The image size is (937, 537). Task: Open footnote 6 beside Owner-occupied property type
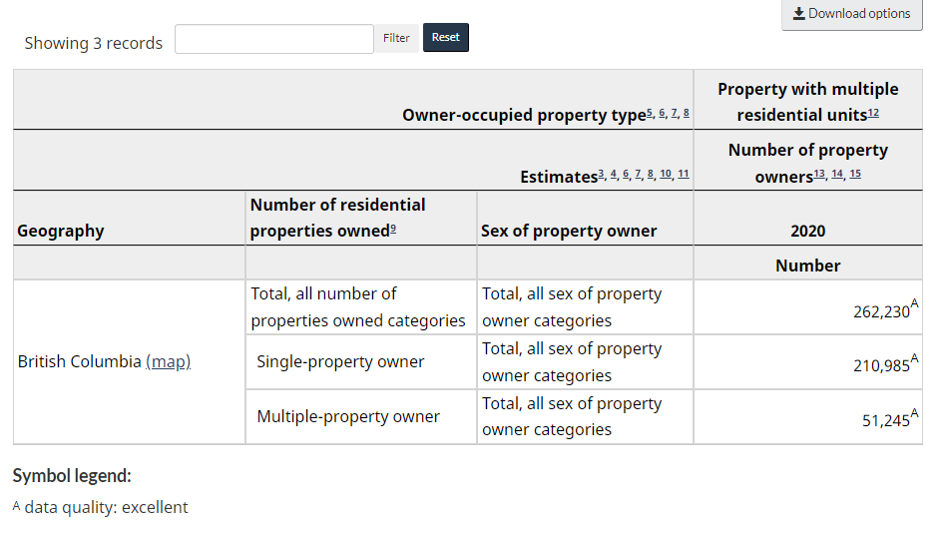663,113
